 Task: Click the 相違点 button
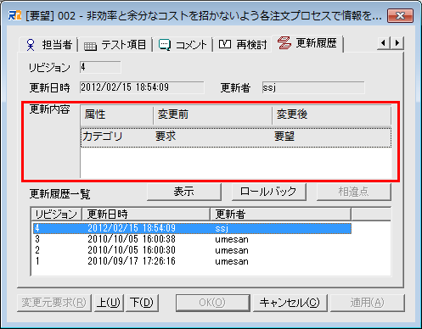(x=353, y=192)
